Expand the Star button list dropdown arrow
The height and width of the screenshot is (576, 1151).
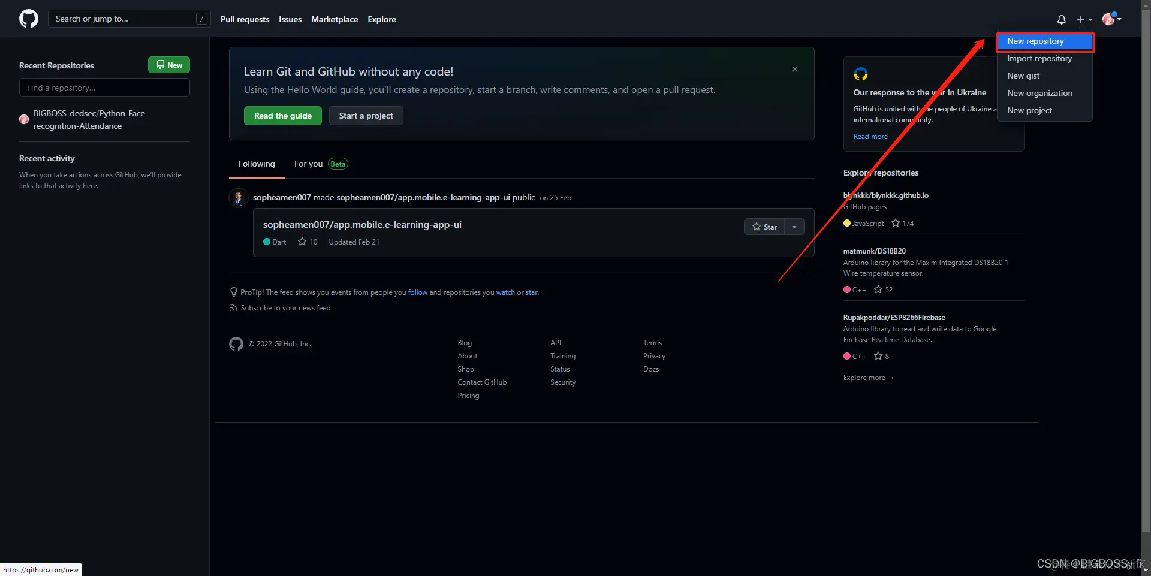794,227
